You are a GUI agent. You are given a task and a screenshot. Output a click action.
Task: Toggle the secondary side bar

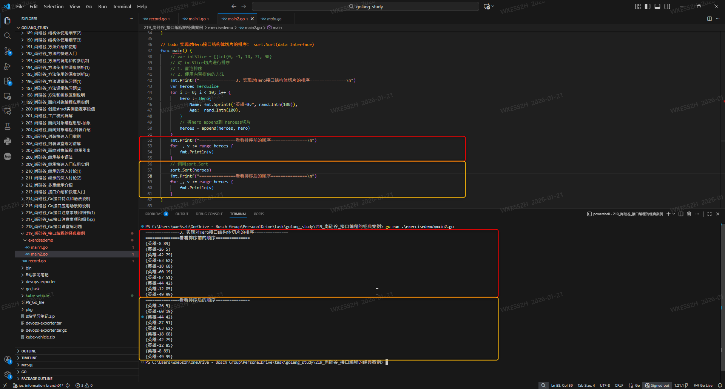tap(667, 6)
